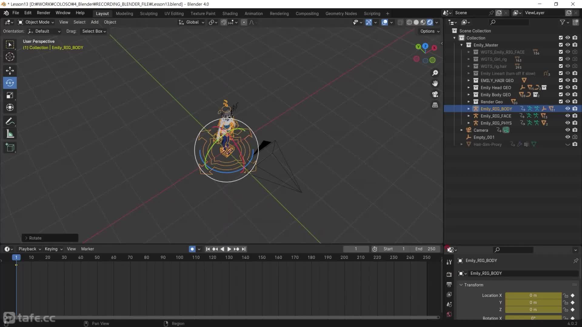Open the Object Mode dropdown
The width and height of the screenshot is (582, 327).
(36, 22)
